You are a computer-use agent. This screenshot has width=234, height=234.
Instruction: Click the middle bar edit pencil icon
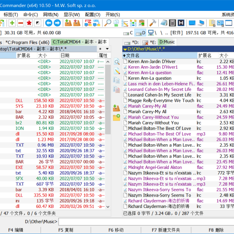[x=117, y=71]
